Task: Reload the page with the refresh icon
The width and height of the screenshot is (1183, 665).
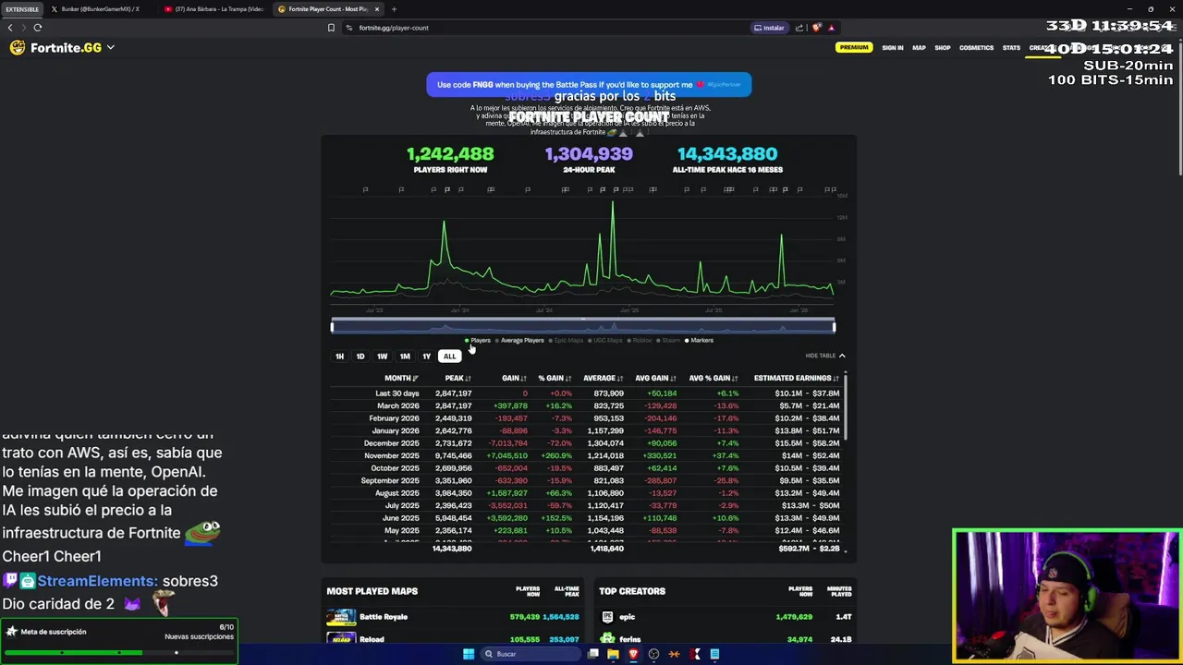Action: click(37, 28)
